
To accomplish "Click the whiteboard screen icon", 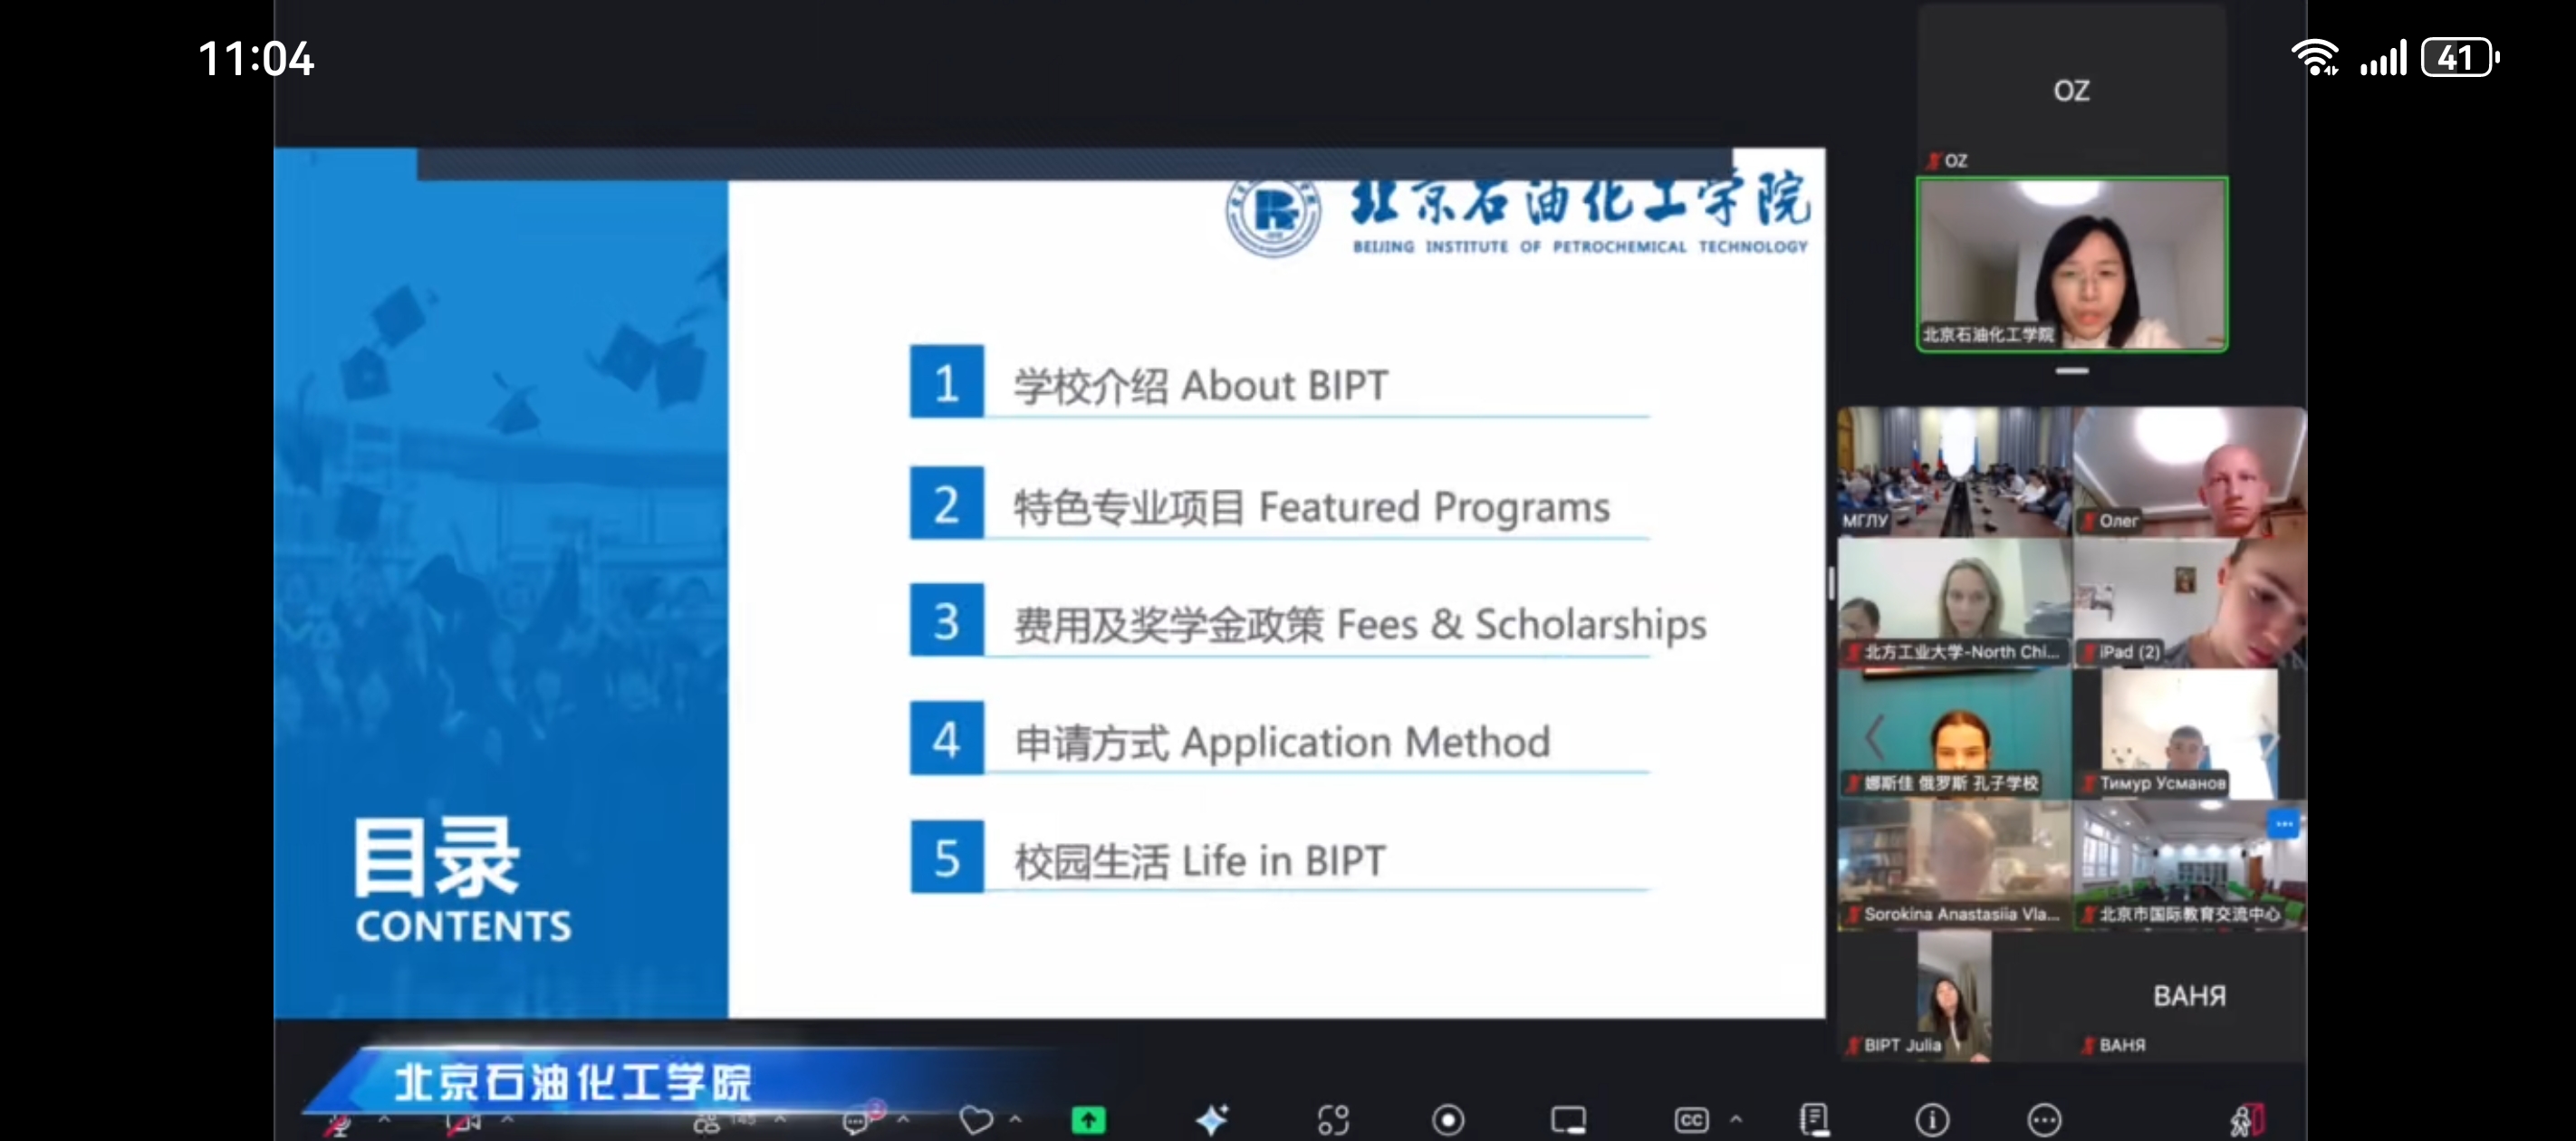I will coord(1567,1120).
